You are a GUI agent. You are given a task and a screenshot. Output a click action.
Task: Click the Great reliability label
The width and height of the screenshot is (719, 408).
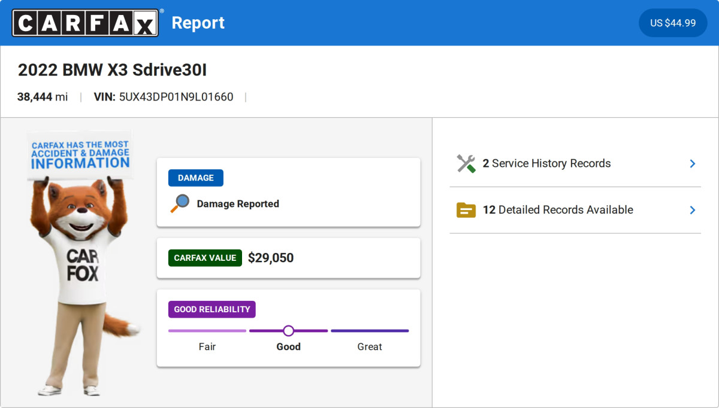[x=370, y=347]
